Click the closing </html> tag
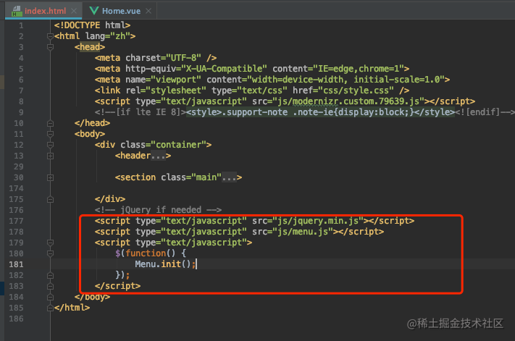The width and height of the screenshot is (515, 341). 72,308
